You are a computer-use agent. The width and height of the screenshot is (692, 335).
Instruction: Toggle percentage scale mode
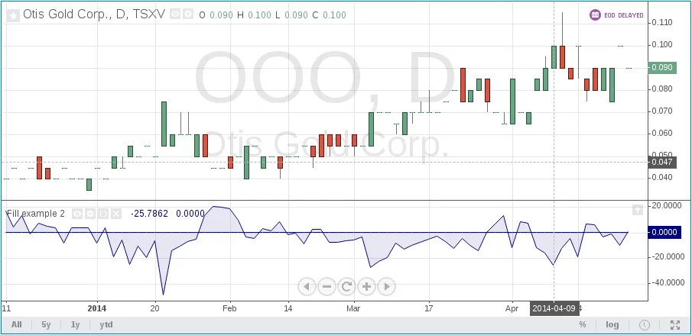pos(582,324)
